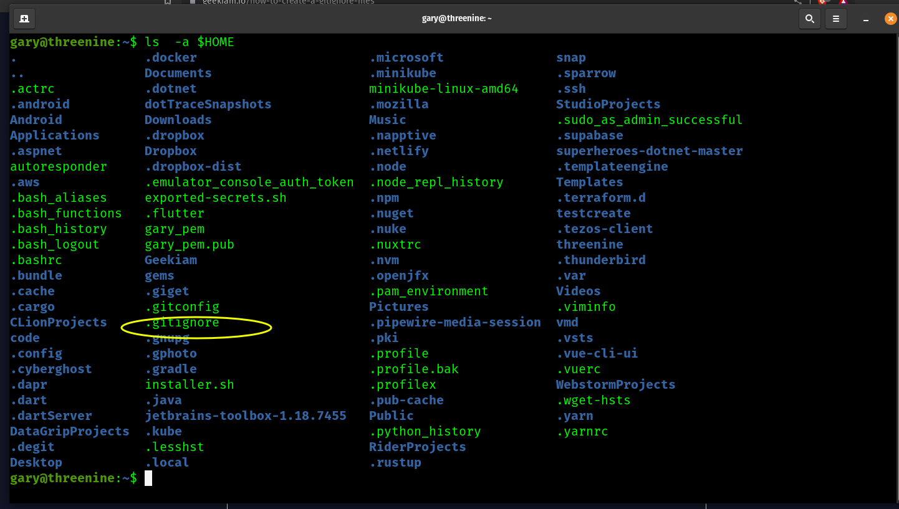
Task: Open the terminal hamburger menu
Action: pos(837,19)
